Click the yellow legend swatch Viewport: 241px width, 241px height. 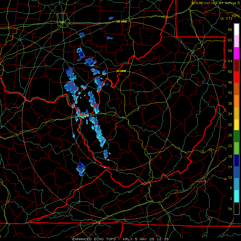pyautogui.click(x=236, y=125)
